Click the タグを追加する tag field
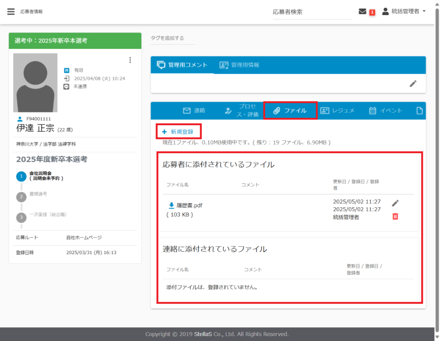The width and height of the screenshot is (440, 341). [172, 38]
